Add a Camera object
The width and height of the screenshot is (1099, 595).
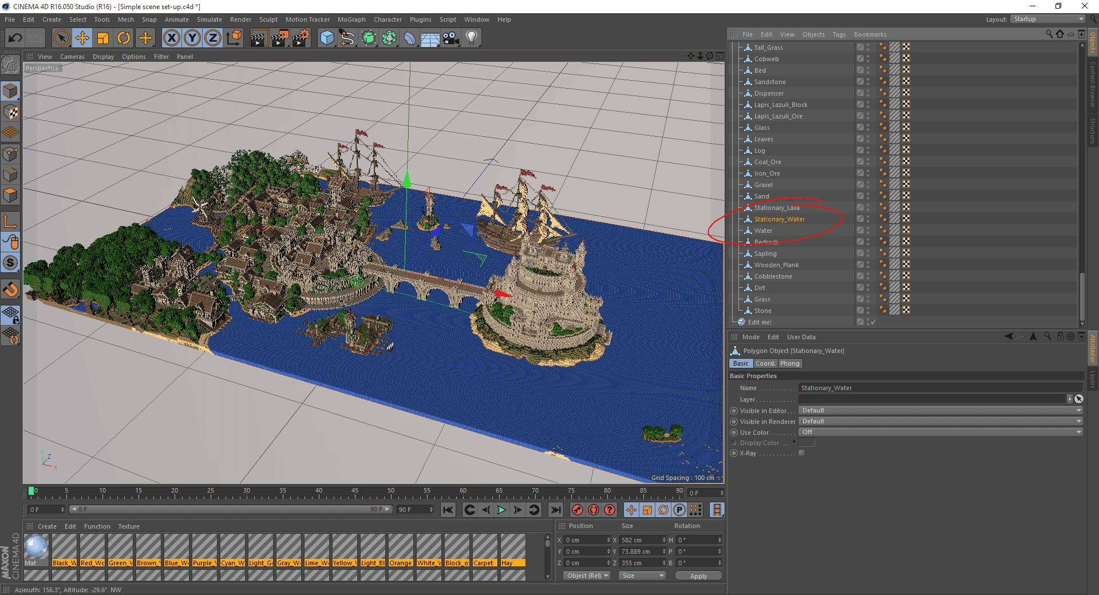coord(451,38)
